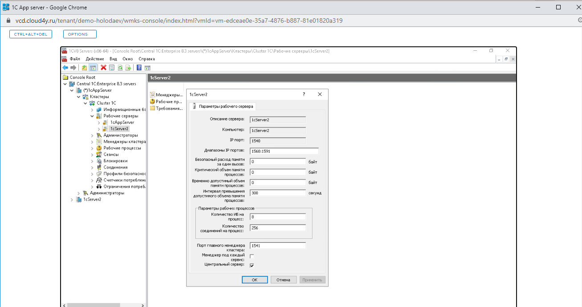Click the Рабочие пр... gear icon in right pane
The height and width of the screenshot is (307, 582).
(x=152, y=102)
